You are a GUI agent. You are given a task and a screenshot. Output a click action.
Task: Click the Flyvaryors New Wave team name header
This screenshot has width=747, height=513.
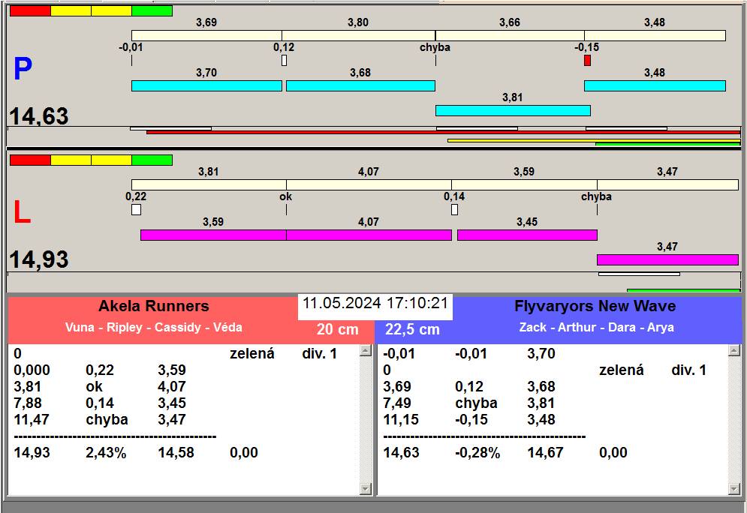595,306
